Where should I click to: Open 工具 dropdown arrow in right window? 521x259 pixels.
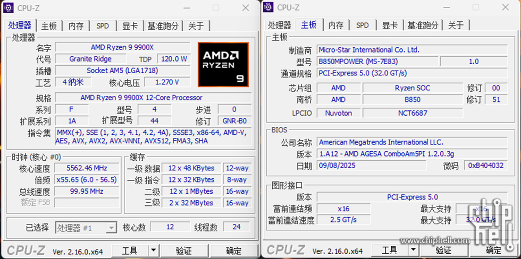click(413, 250)
